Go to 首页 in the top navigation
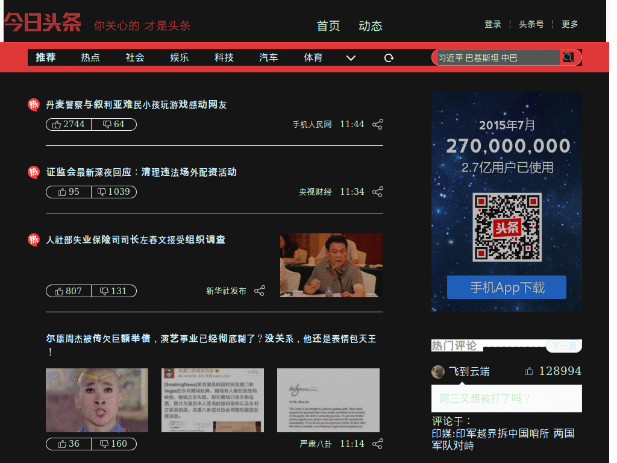Screen dimensions: 617x463 click(x=328, y=26)
